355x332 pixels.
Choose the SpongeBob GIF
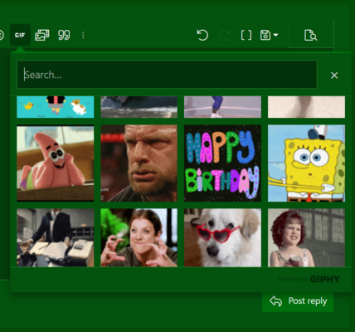click(306, 163)
